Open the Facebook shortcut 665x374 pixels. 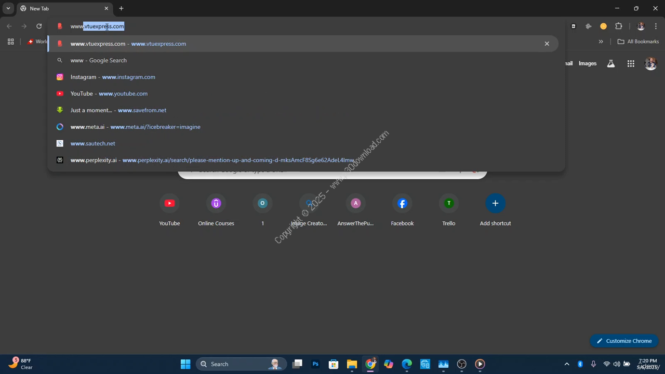tap(402, 210)
